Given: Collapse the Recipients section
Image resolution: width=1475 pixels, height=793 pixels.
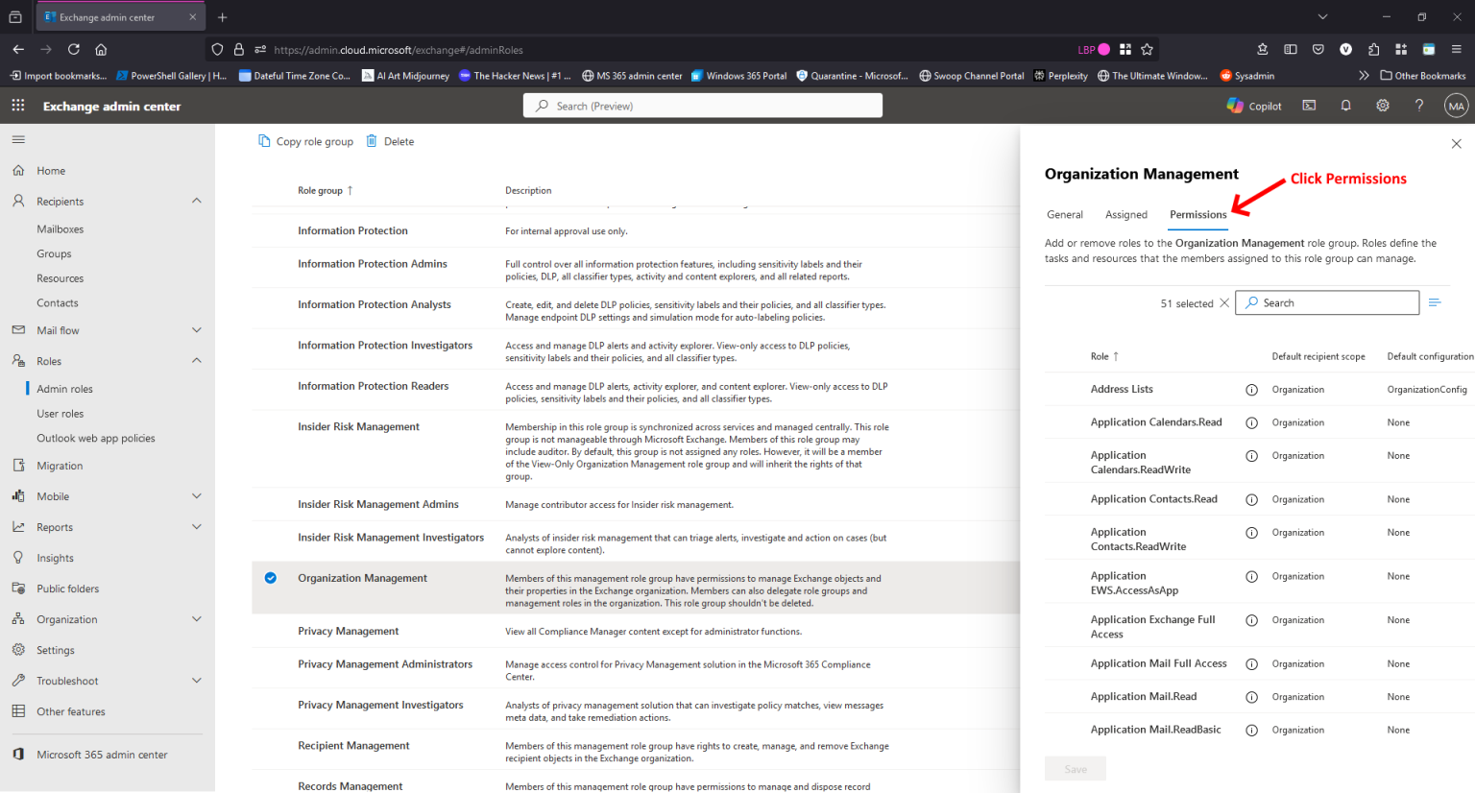Looking at the screenshot, I should coord(197,201).
